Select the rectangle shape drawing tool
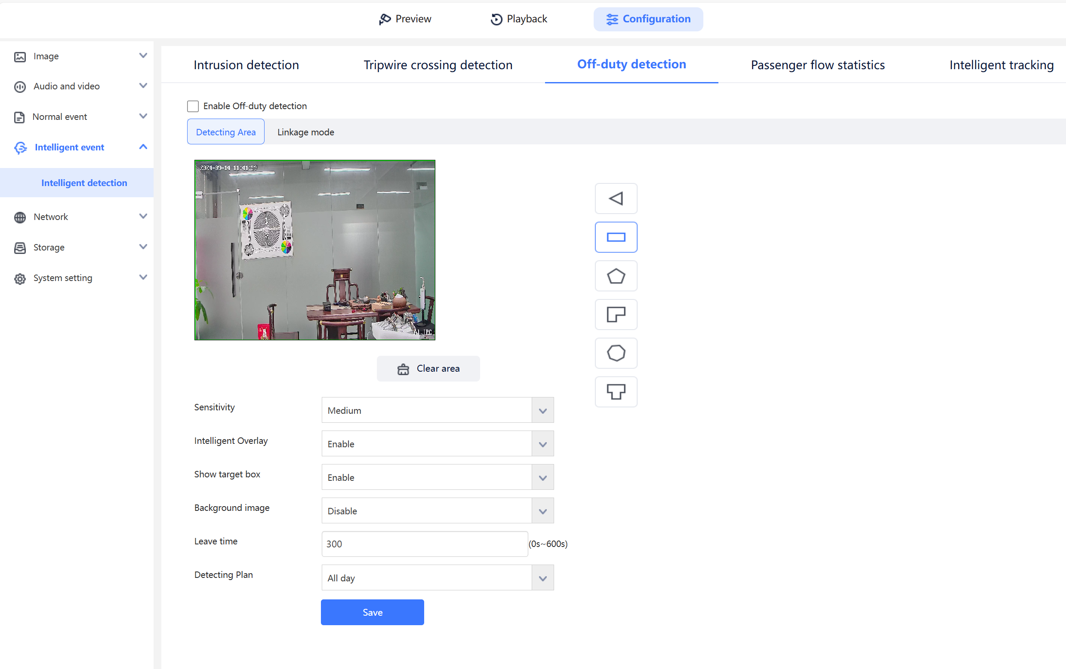Viewport: 1066px width, 669px height. click(616, 237)
